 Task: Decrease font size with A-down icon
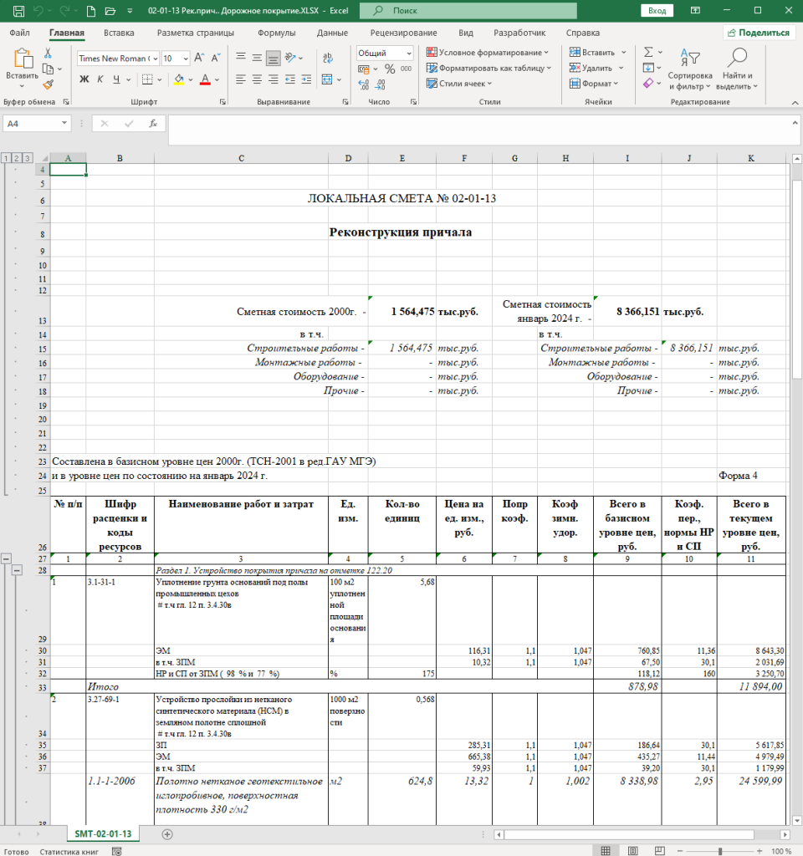216,58
